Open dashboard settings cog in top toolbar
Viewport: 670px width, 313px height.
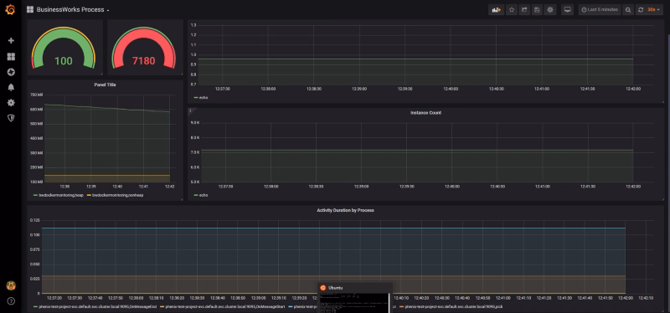click(550, 10)
